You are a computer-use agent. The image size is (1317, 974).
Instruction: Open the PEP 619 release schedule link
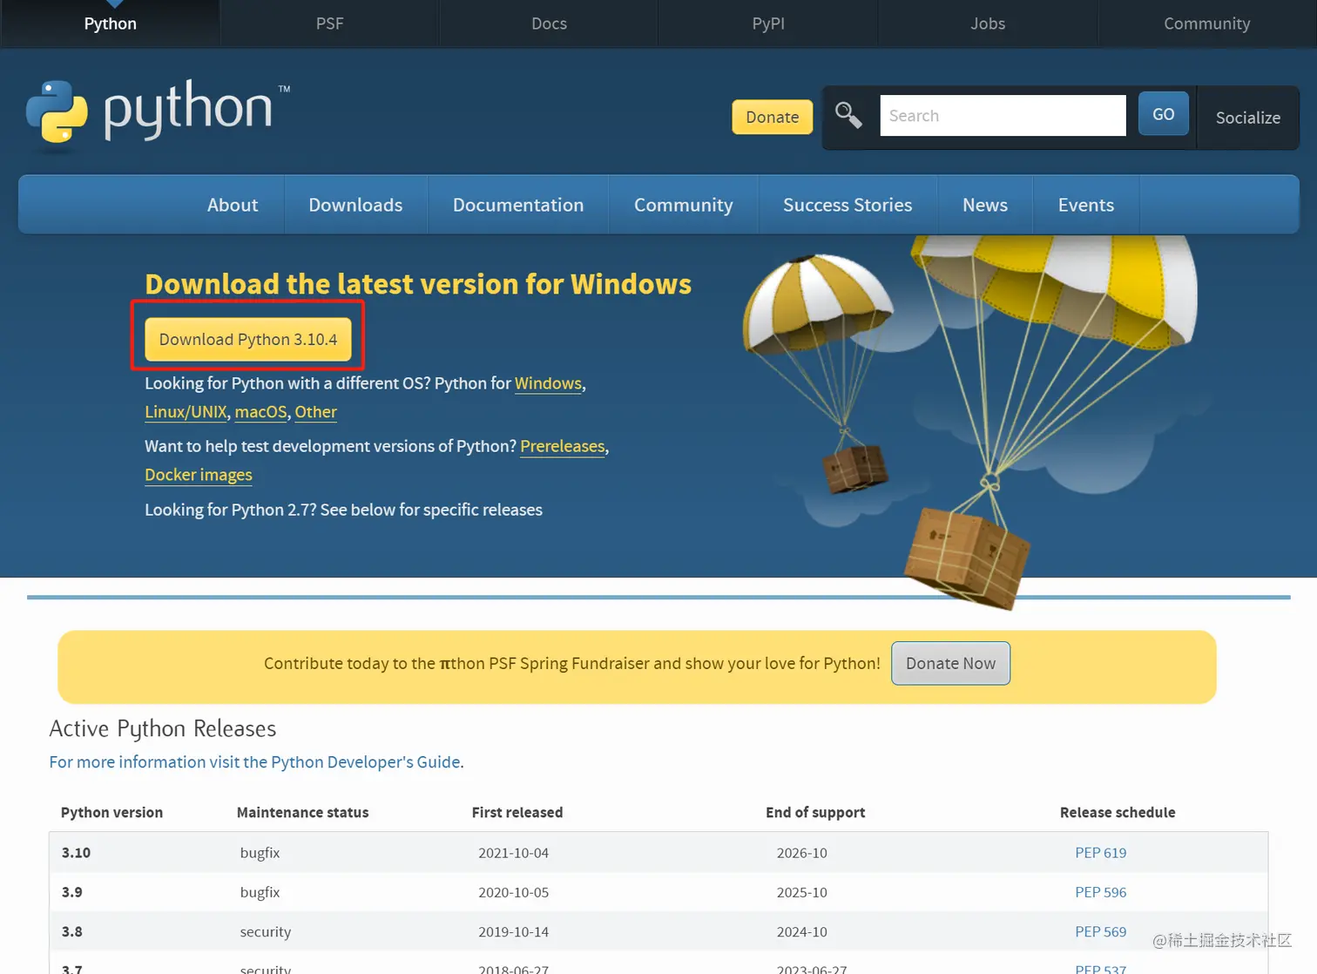1101,853
